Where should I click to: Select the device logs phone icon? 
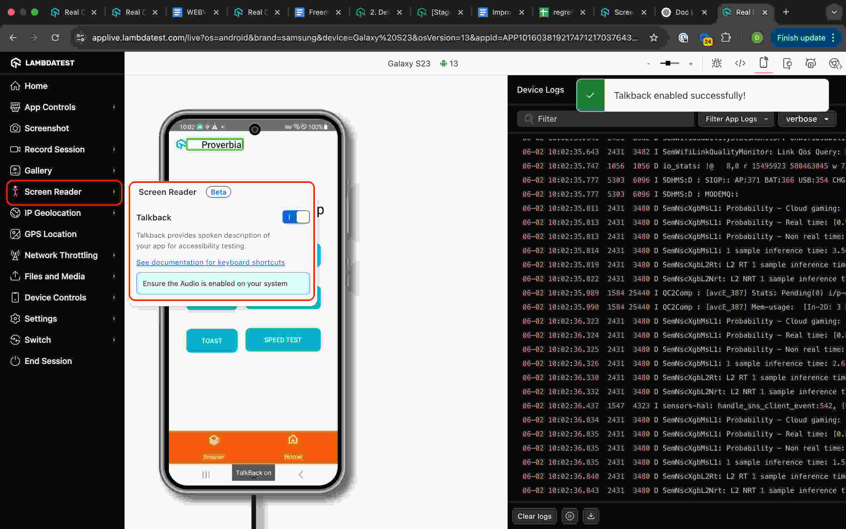763,63
